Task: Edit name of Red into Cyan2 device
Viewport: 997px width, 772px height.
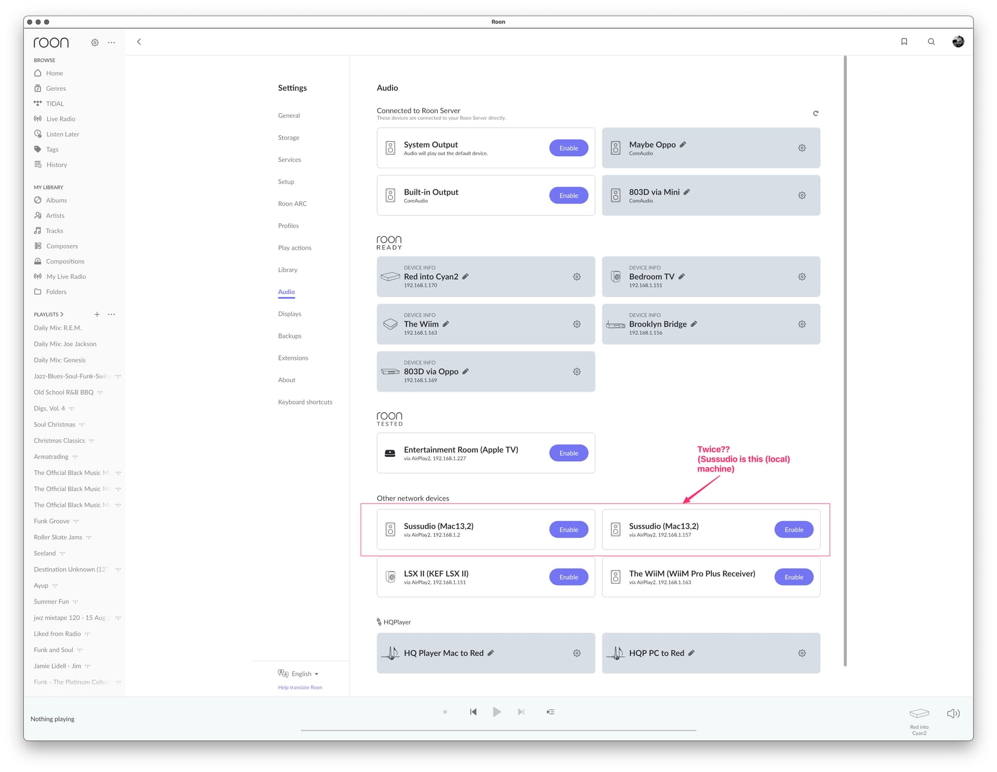Action: pos(465,277)
